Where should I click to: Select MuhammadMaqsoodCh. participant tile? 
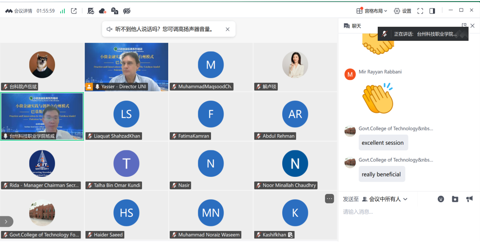(211, 67)
